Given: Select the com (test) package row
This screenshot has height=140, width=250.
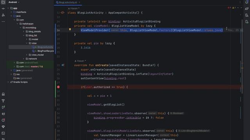Looking at the screenshot, I should tap(30, 66).
